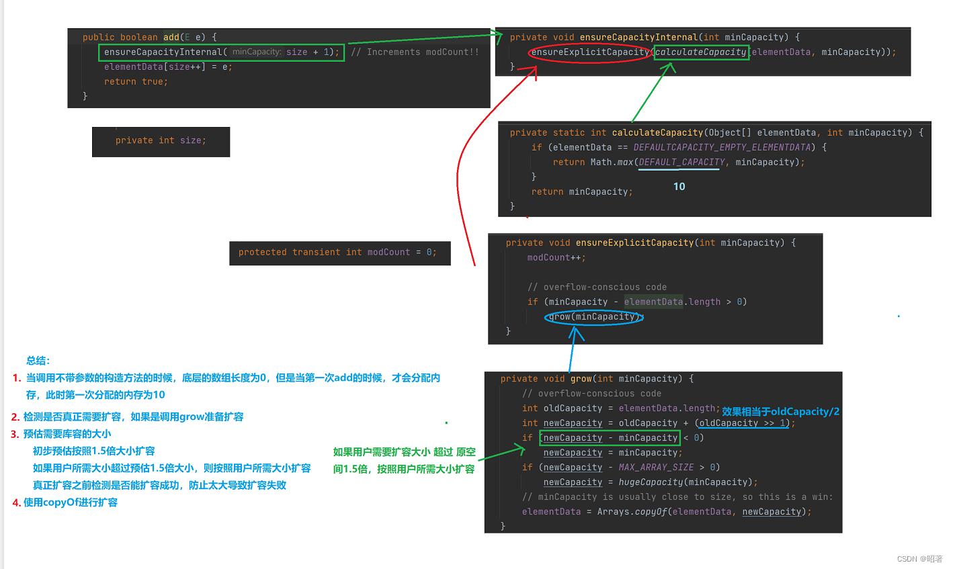Select the line '真正扩容之前检测是否能扩容成功'
953x569 pixels.
(160, 485)
